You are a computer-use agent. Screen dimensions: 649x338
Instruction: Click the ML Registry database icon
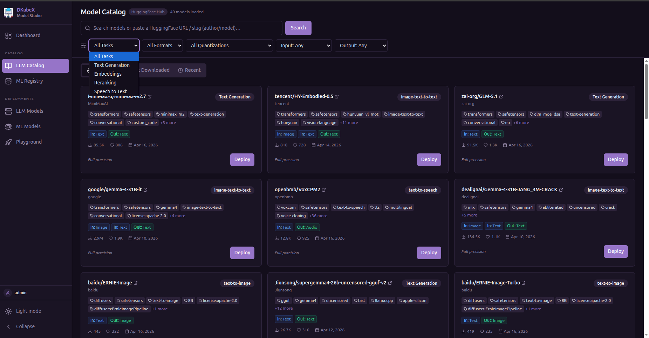(8, 81)
